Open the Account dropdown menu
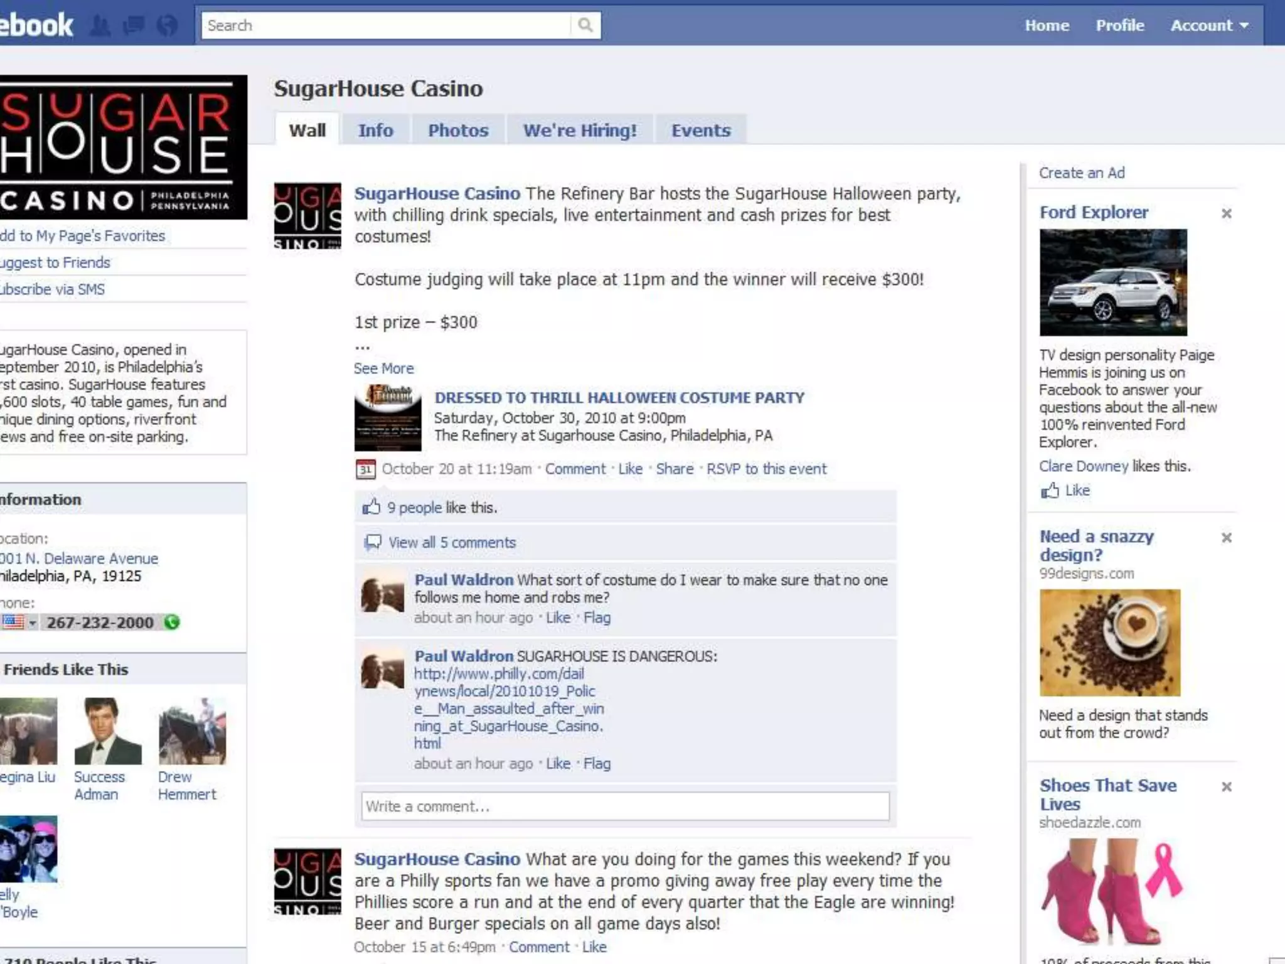The image size is (1285, 964). pos(1209,25)
